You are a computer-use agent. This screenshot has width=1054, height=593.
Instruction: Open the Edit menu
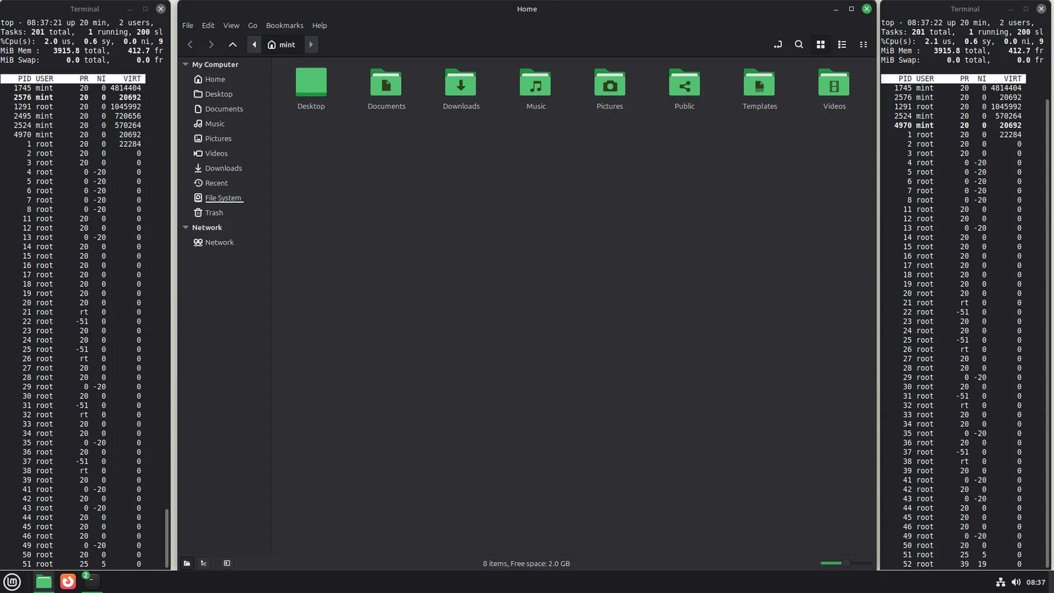point(208,26)
